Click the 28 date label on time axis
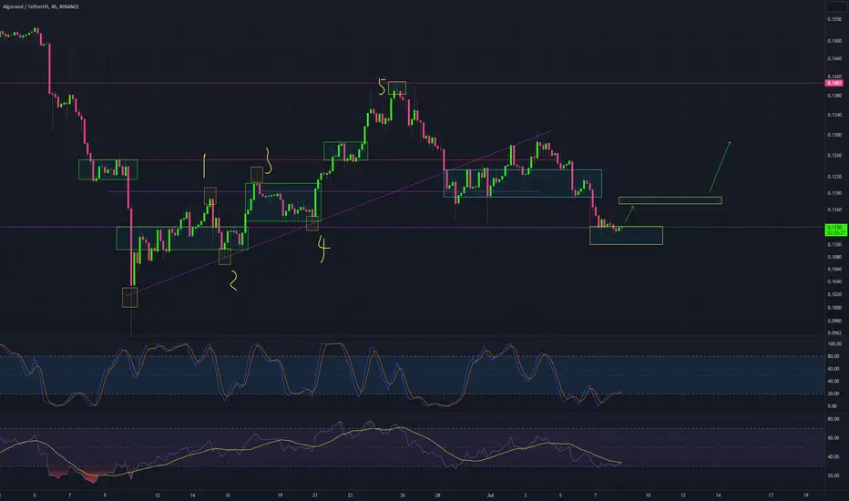The width and height of the screenshot is (849, 501). tap(438, 495)
